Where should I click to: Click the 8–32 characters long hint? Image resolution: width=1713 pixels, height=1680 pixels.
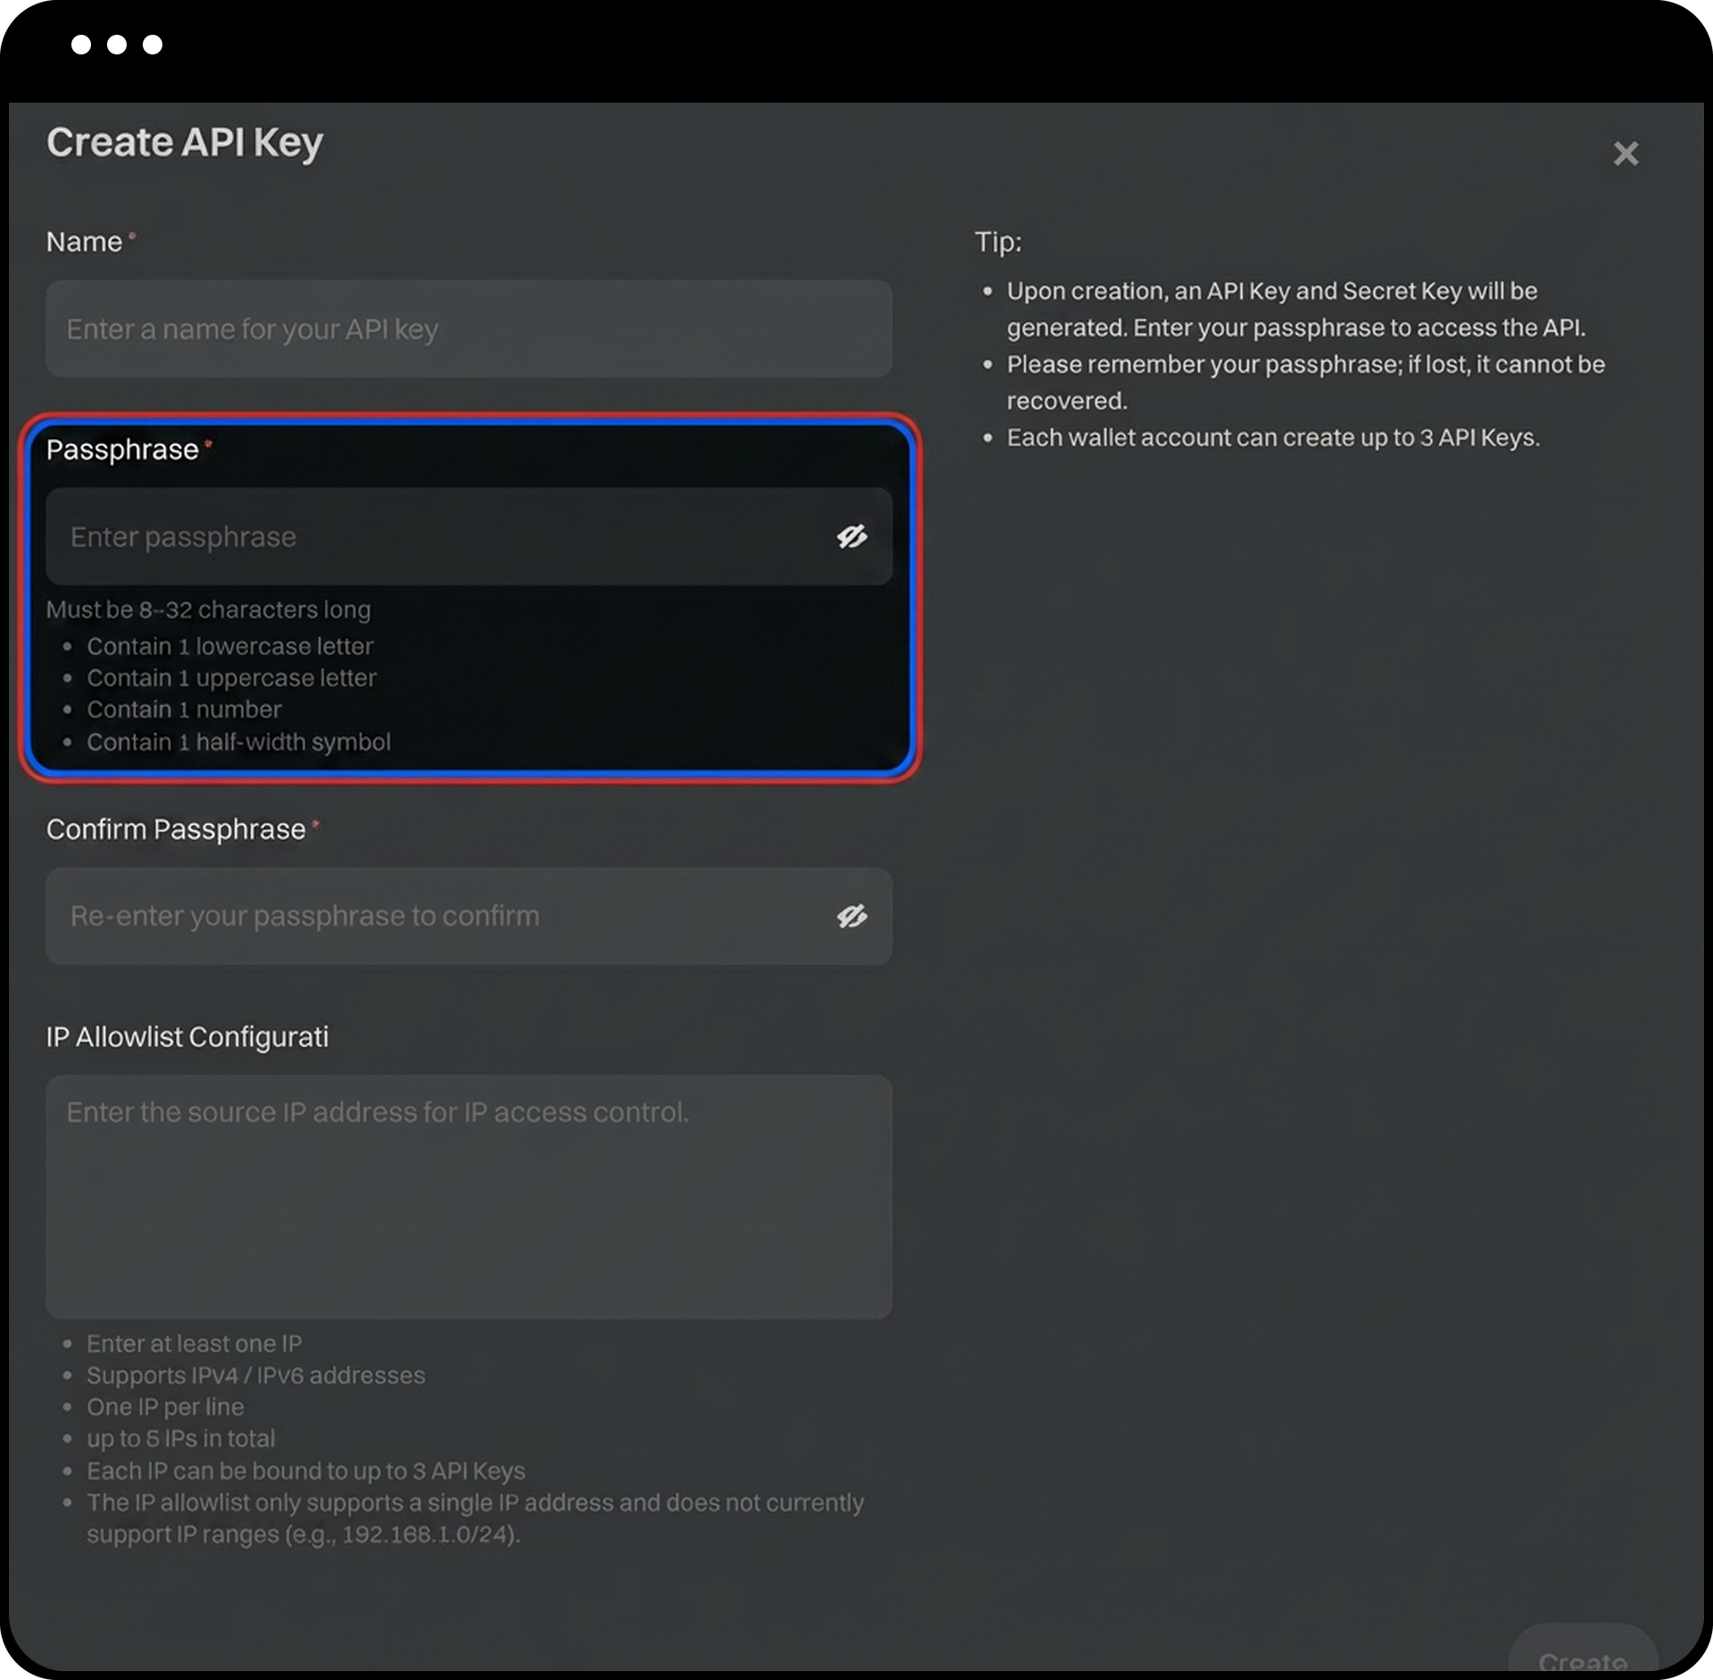pos(208,609)
